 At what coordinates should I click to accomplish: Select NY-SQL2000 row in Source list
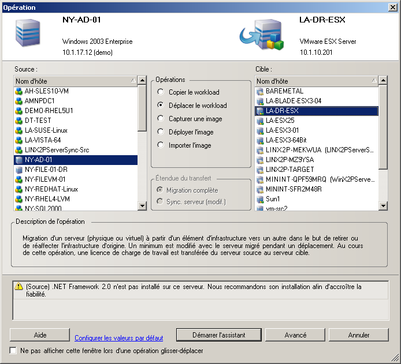point(76,208)
